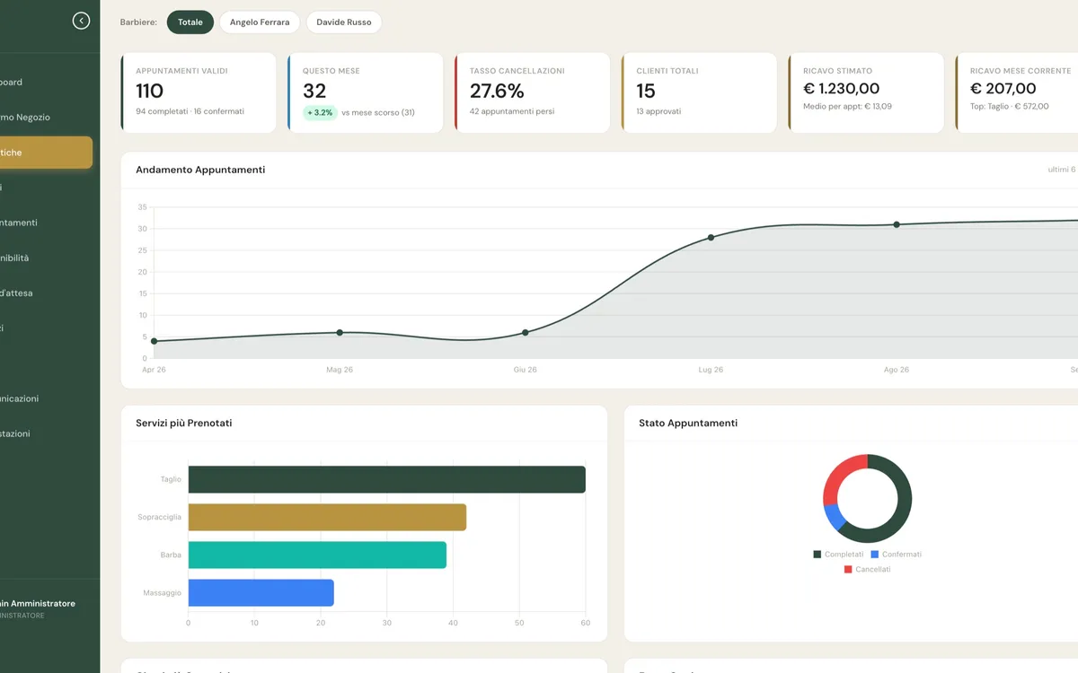
Task: Click the '13 approvati' text
Action: pos(658,111)
